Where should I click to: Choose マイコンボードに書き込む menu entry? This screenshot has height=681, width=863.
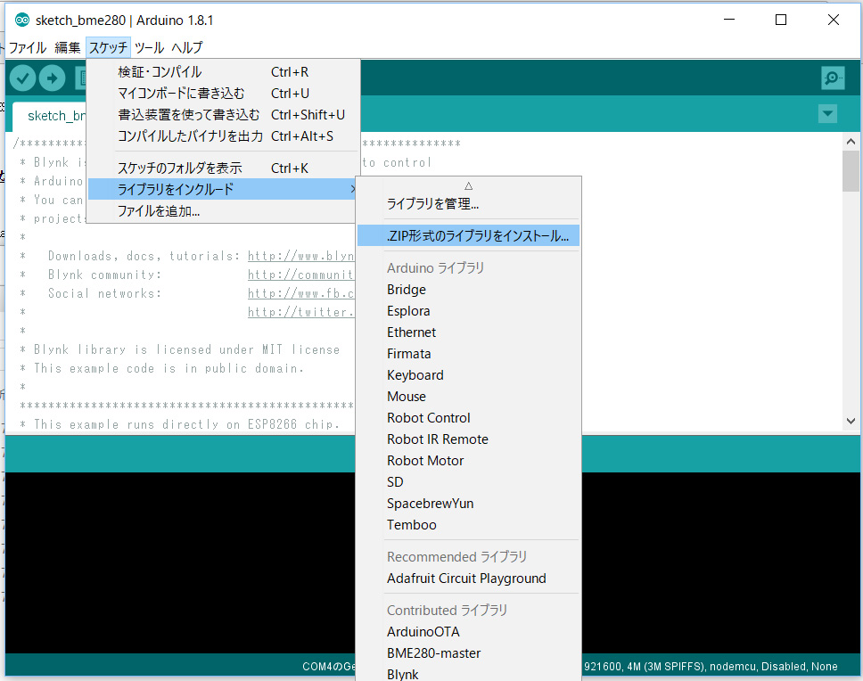point(181,94)
